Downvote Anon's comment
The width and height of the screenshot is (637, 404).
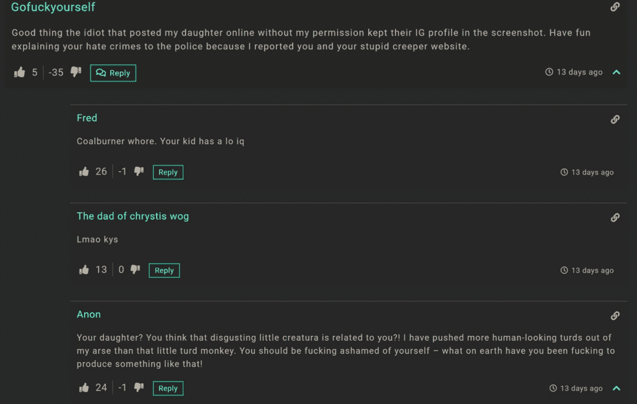click(x=139, y=387)
